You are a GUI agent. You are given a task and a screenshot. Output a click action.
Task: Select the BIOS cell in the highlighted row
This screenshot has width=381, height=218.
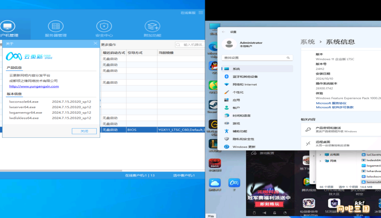[142, 130]
